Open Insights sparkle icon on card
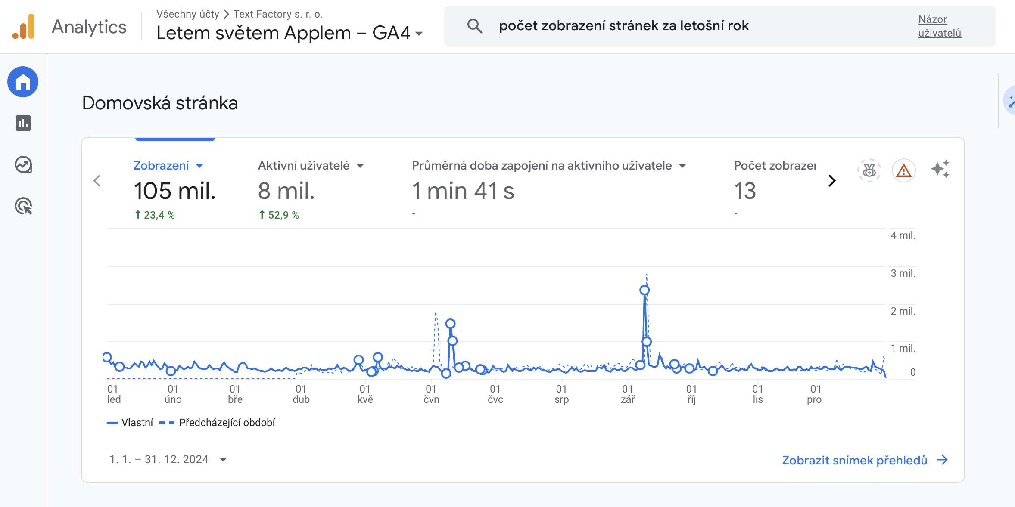 (940, 169)
